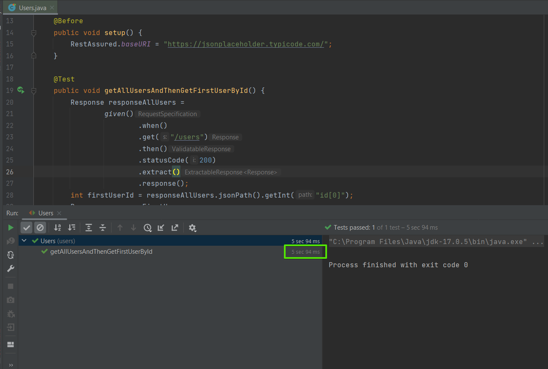Click the Java class icon on Users.java tab
Viewport: 548px width, 369px height.
click(12, 8)
